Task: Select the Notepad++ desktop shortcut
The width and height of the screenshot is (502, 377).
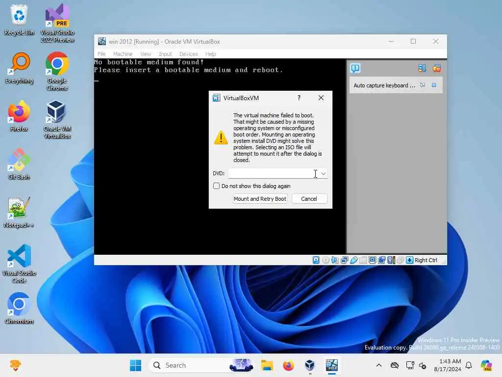Action: pyautogui.click(x=19, y=213)
